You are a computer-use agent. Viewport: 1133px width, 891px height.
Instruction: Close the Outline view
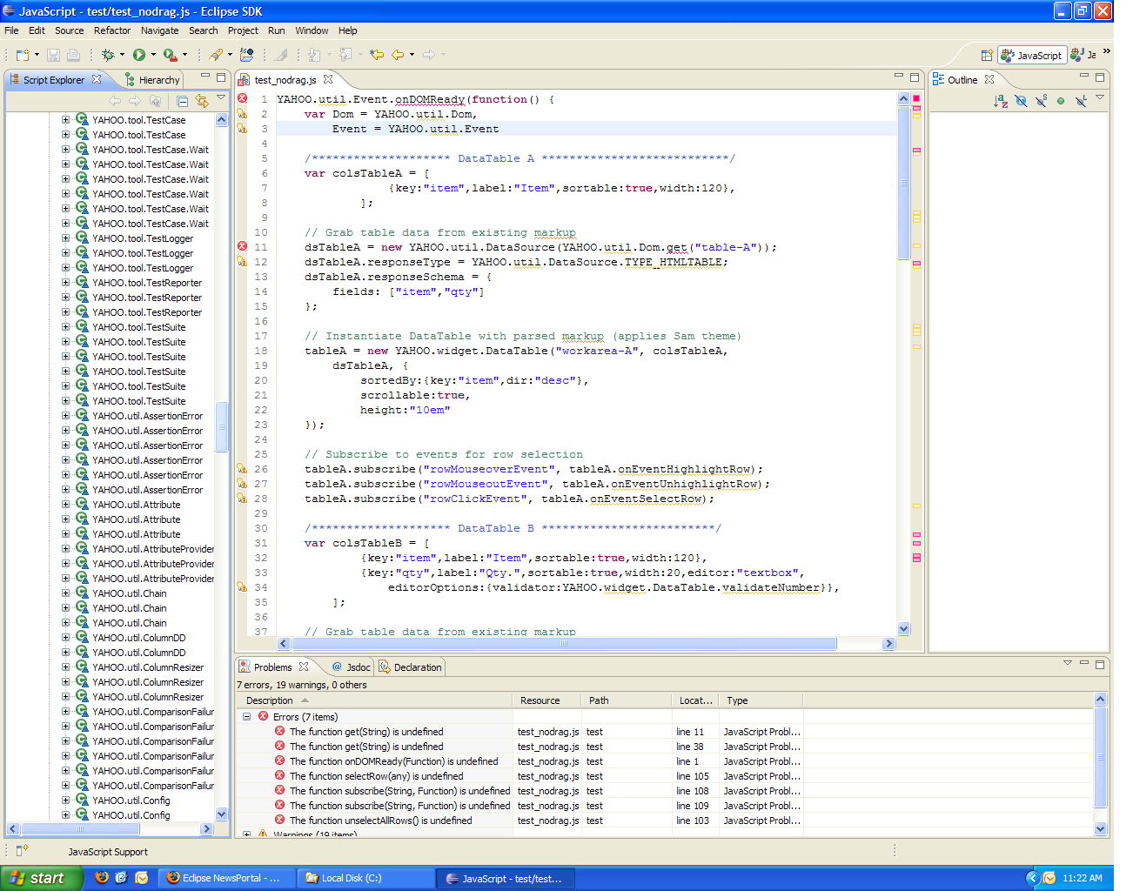[x=989, y=79]
